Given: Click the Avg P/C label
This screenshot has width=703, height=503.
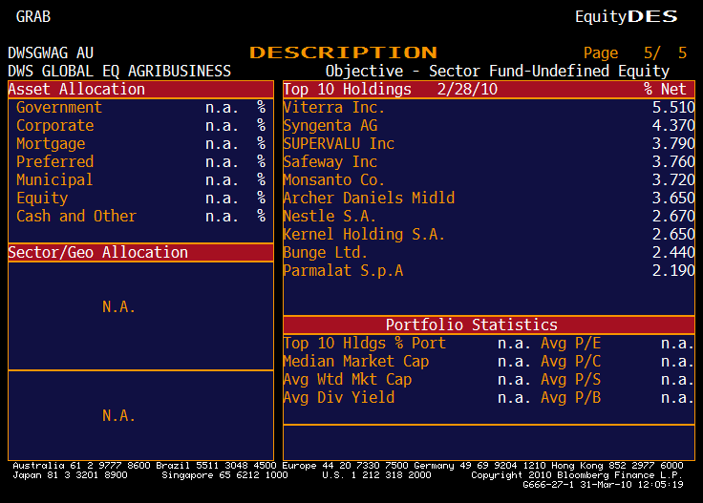Looking at the screenshot, I should [x=571, y=362].
